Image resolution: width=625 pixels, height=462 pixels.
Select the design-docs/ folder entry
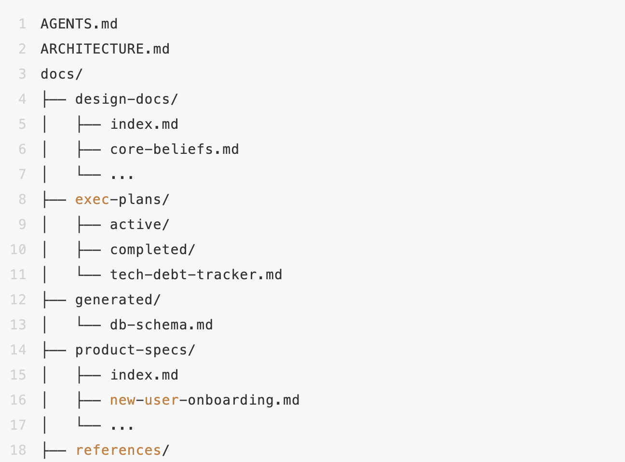click(126, 99)
